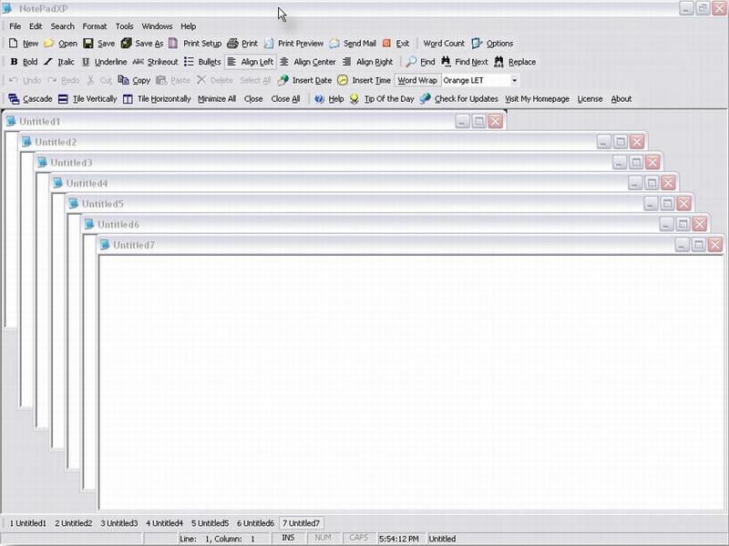Switch to the 4 Untitled4 tab

(165, 523)
